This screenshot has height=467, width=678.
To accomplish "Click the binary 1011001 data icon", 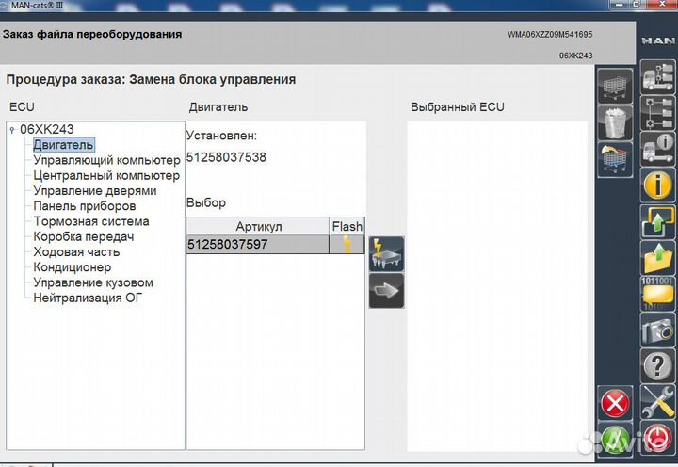I will 657,294.
